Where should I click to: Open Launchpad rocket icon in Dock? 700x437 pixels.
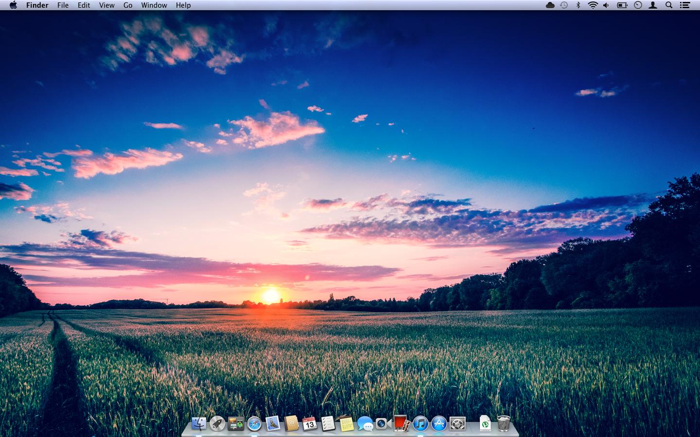coord(217,423)
